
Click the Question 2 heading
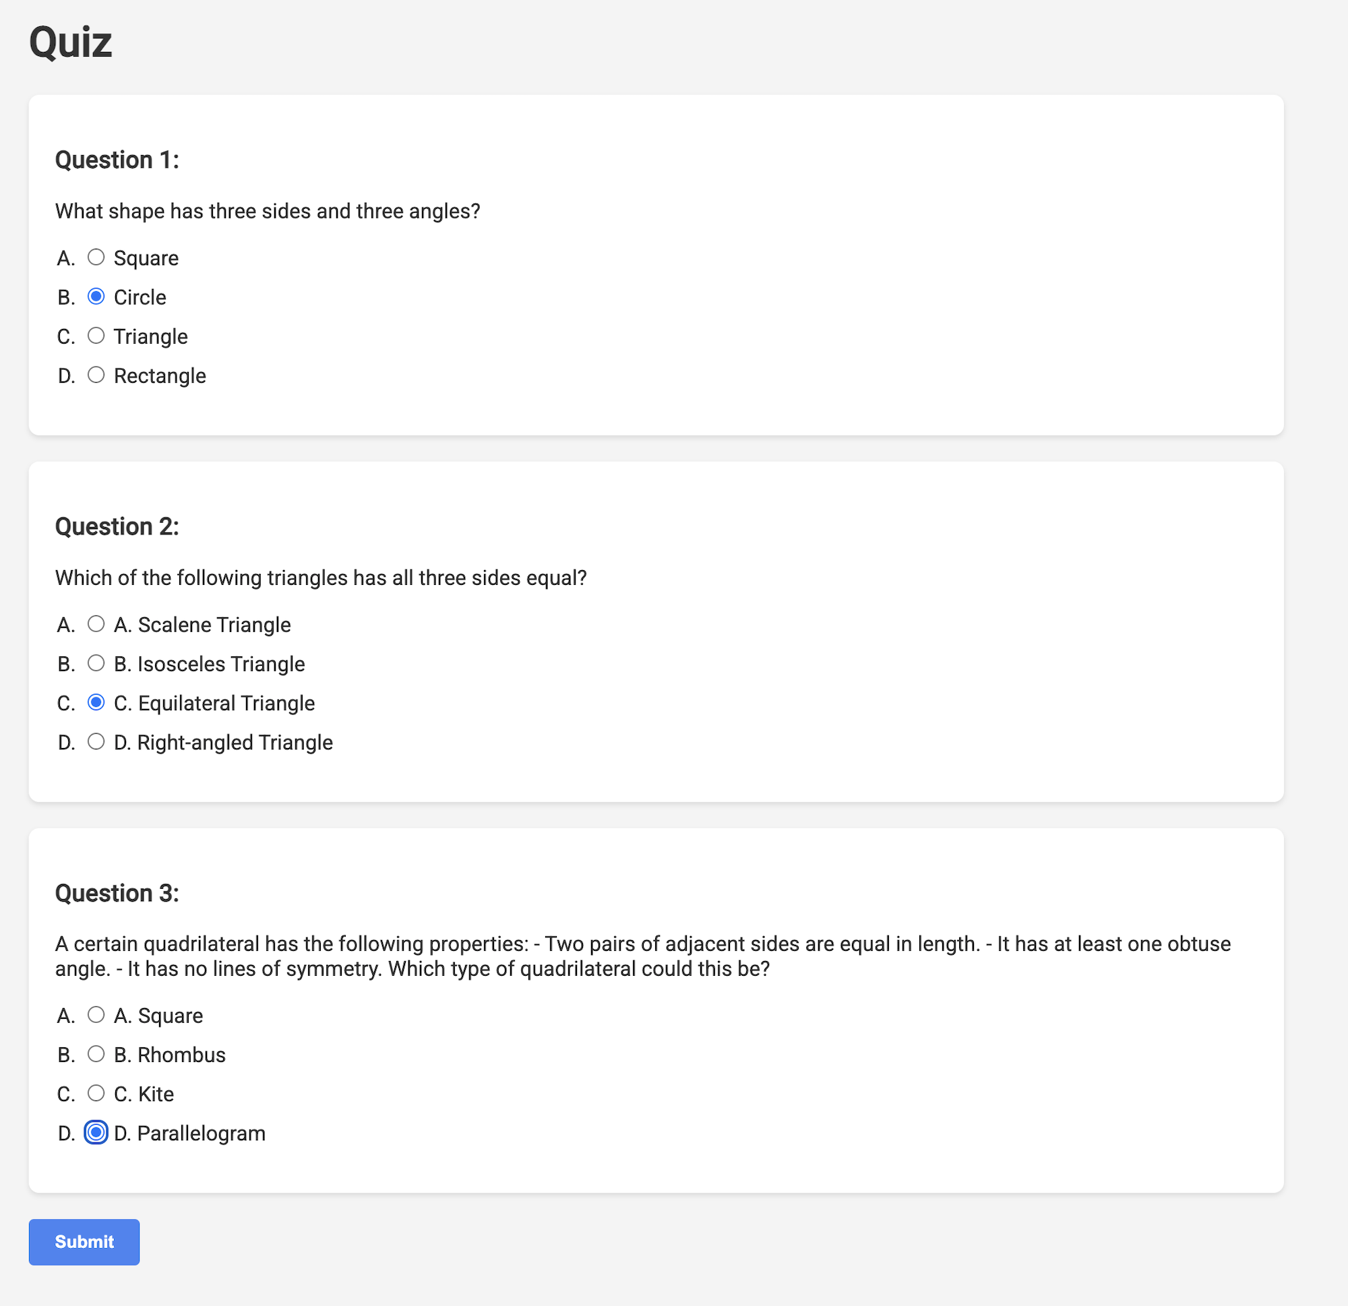click(x=117, y=526)
